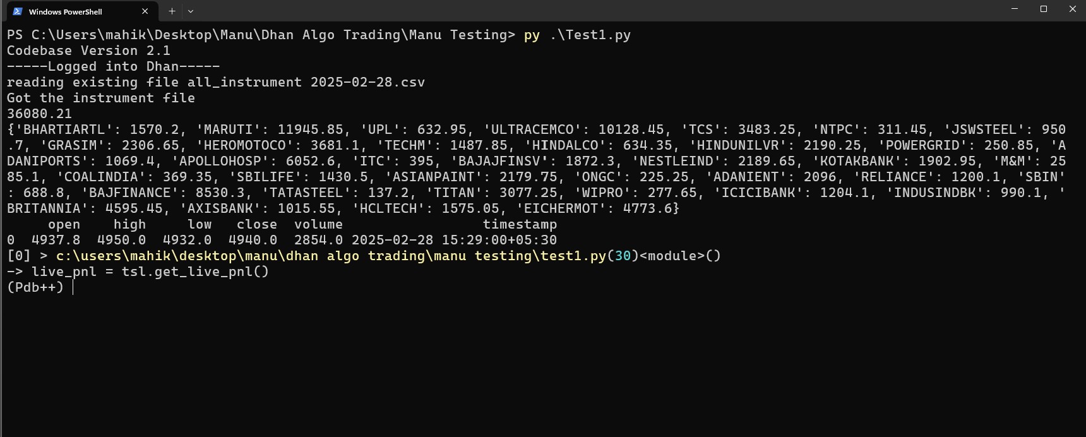Click the 36080.21 output value

click(x=39, y=114)
